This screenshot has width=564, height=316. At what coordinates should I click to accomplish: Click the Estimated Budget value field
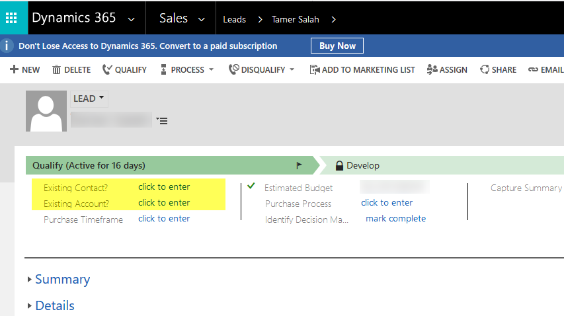tap(395, 187)
